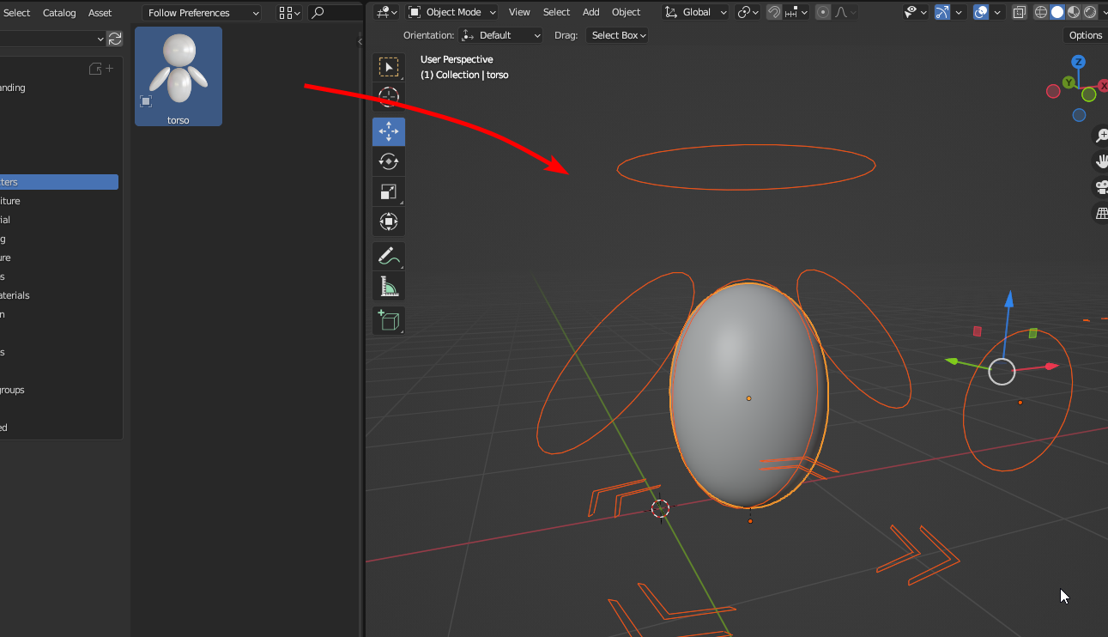Pick the Rotate tool
Screen dimensions: 1108x637
point(389,161)
